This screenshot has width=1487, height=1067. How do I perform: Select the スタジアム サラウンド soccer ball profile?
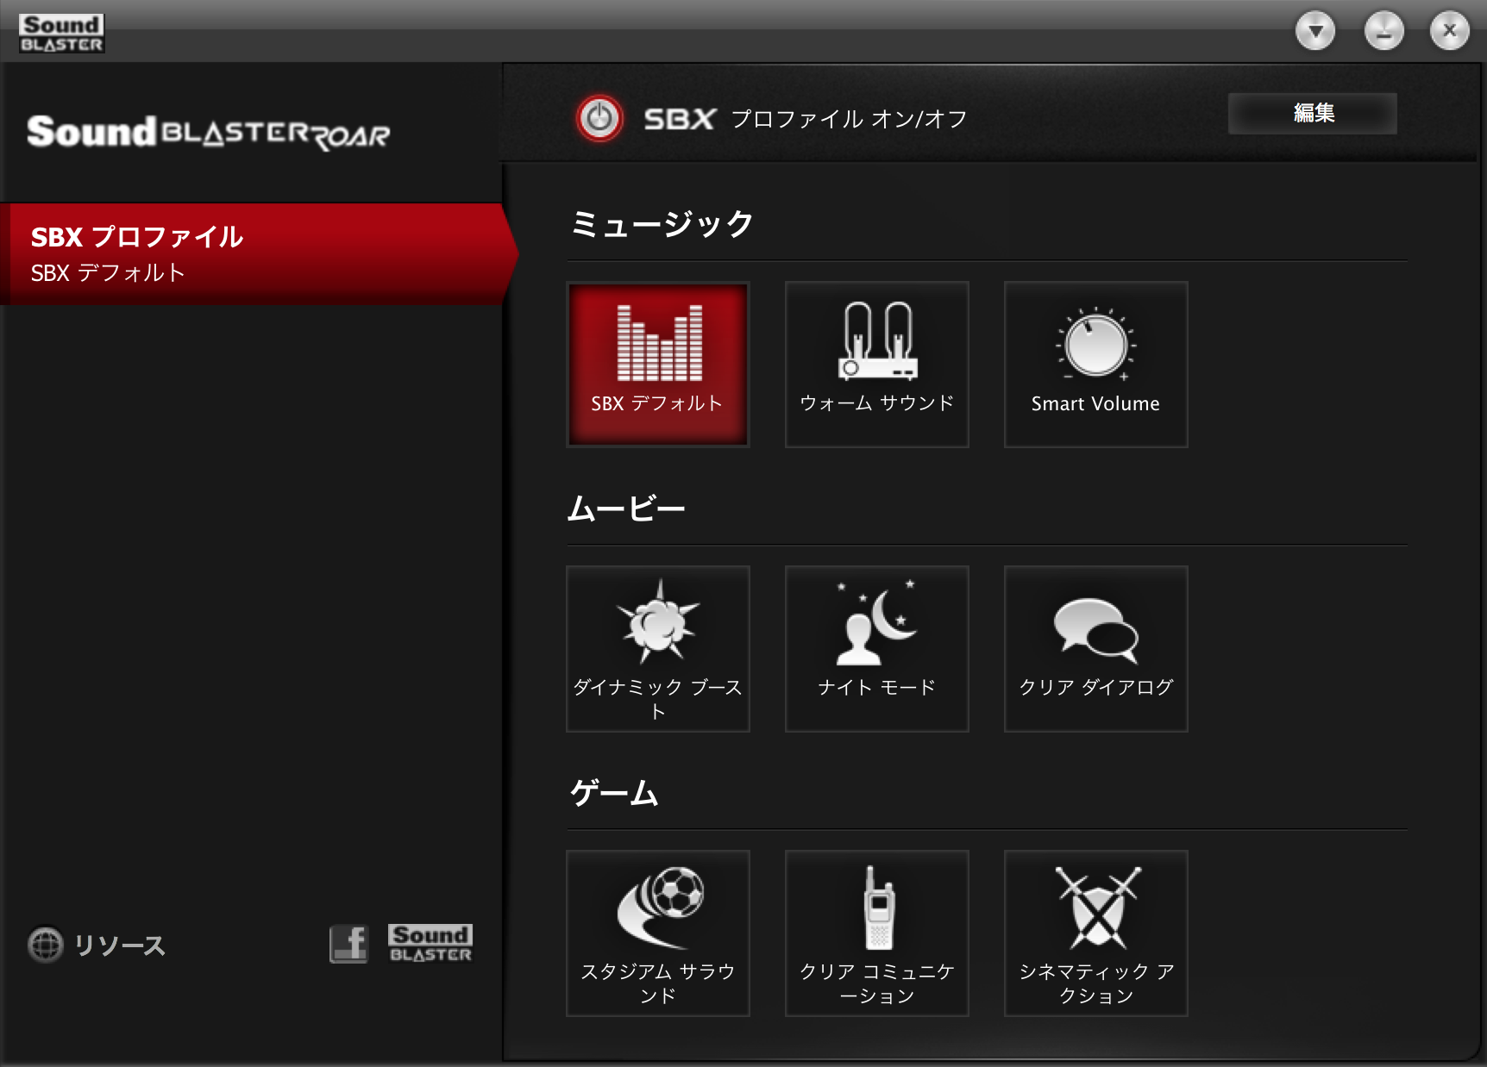click(x=657, y=933)
